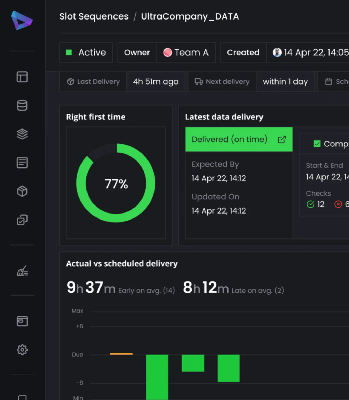This screenshot has height=400, width=349.
Task: Open external link icon on Delivered banner
Action: (282, 139)
